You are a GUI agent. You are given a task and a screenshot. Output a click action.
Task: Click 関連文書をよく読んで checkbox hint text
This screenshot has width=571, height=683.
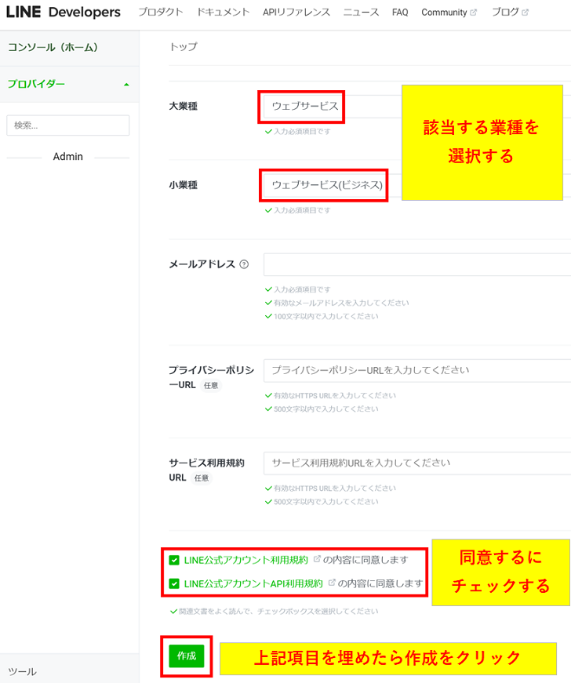pyautogui.click(x=278, y=612)
